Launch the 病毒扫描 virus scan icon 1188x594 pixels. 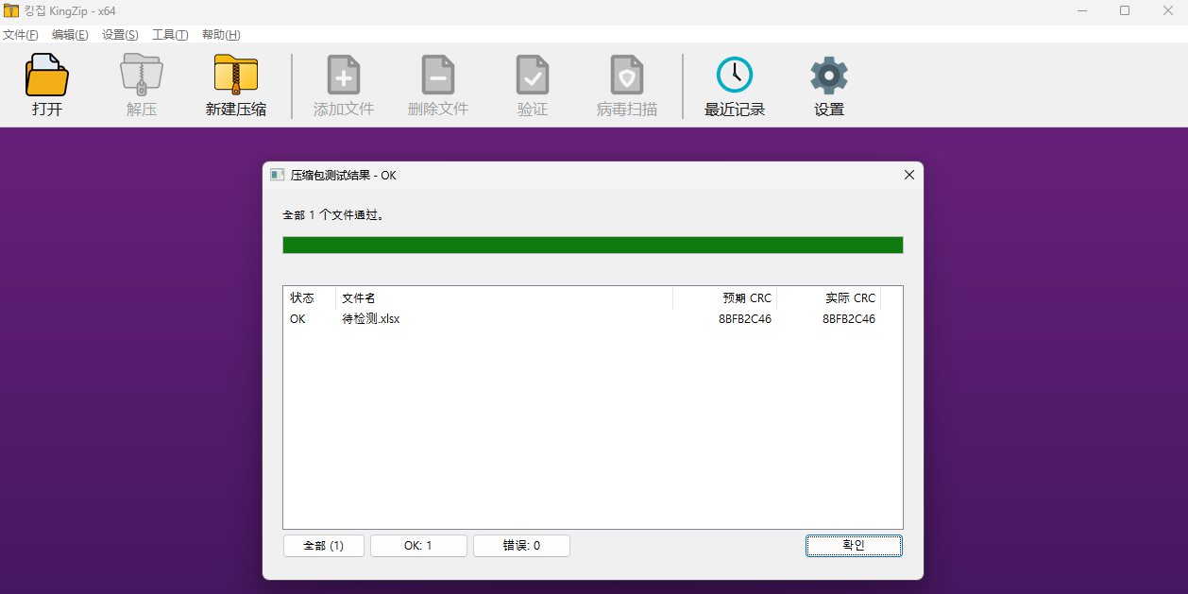pos(627,76)
